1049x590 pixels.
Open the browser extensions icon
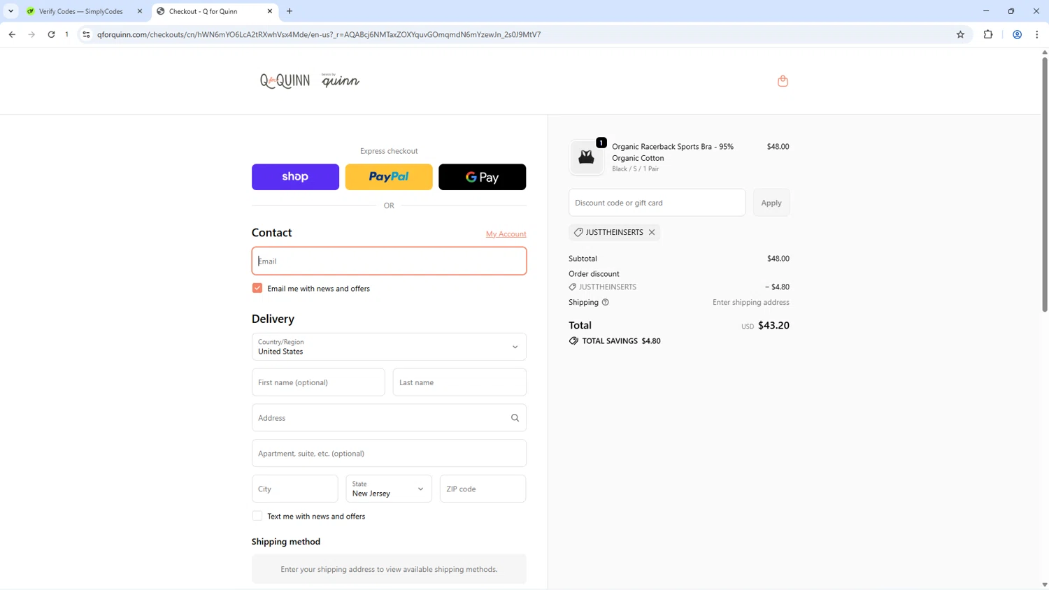pos(988,34)
